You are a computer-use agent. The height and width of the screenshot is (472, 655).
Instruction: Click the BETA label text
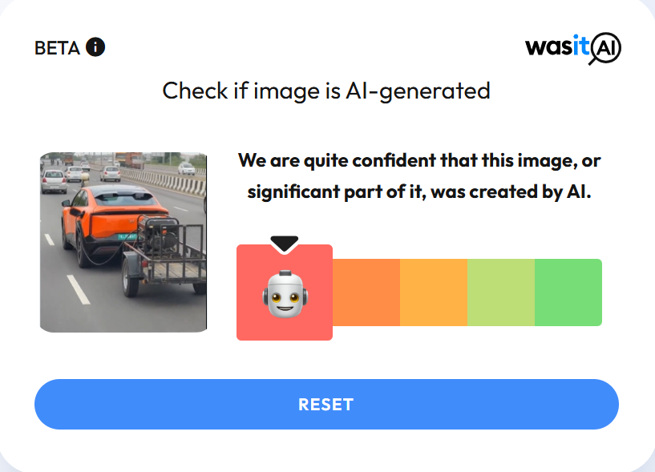57,47
